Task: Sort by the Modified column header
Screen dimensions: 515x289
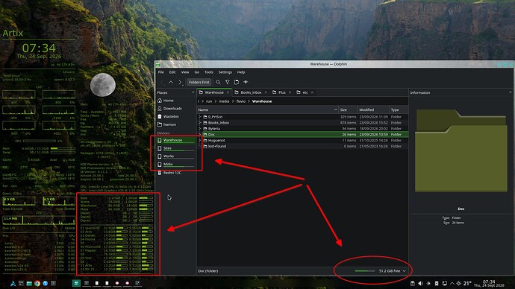Action: click(372, 109)
